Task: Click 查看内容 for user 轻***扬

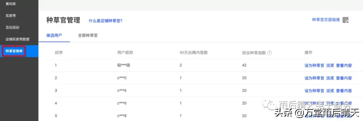Action: [x=344, y=65]
